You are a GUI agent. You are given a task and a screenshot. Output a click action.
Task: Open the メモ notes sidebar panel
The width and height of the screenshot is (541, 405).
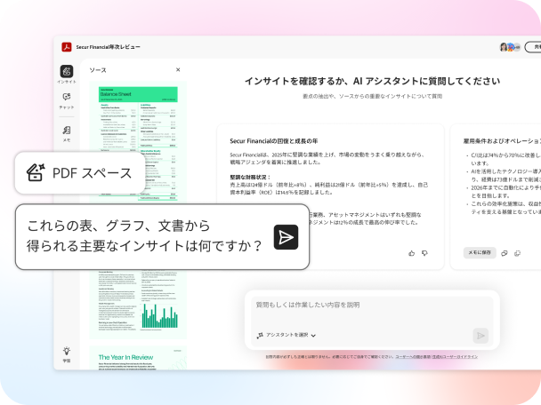point(67,134)
